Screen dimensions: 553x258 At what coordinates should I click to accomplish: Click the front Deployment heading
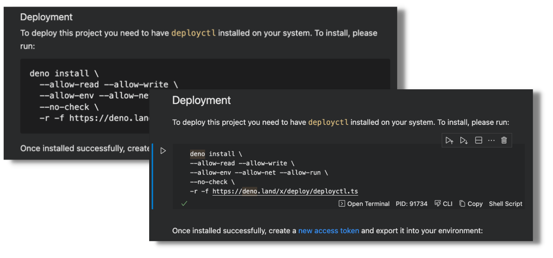(201, 100)
